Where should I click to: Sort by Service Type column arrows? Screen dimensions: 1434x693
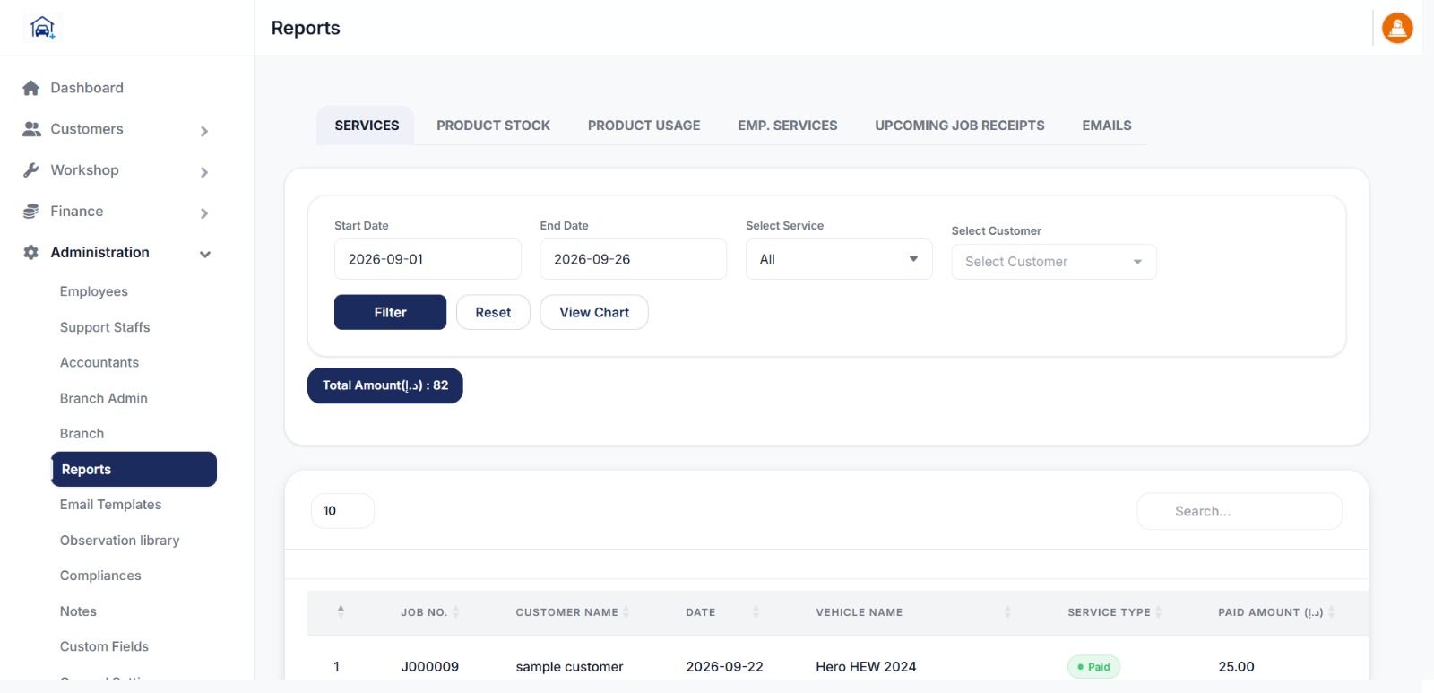point(1158,612)
